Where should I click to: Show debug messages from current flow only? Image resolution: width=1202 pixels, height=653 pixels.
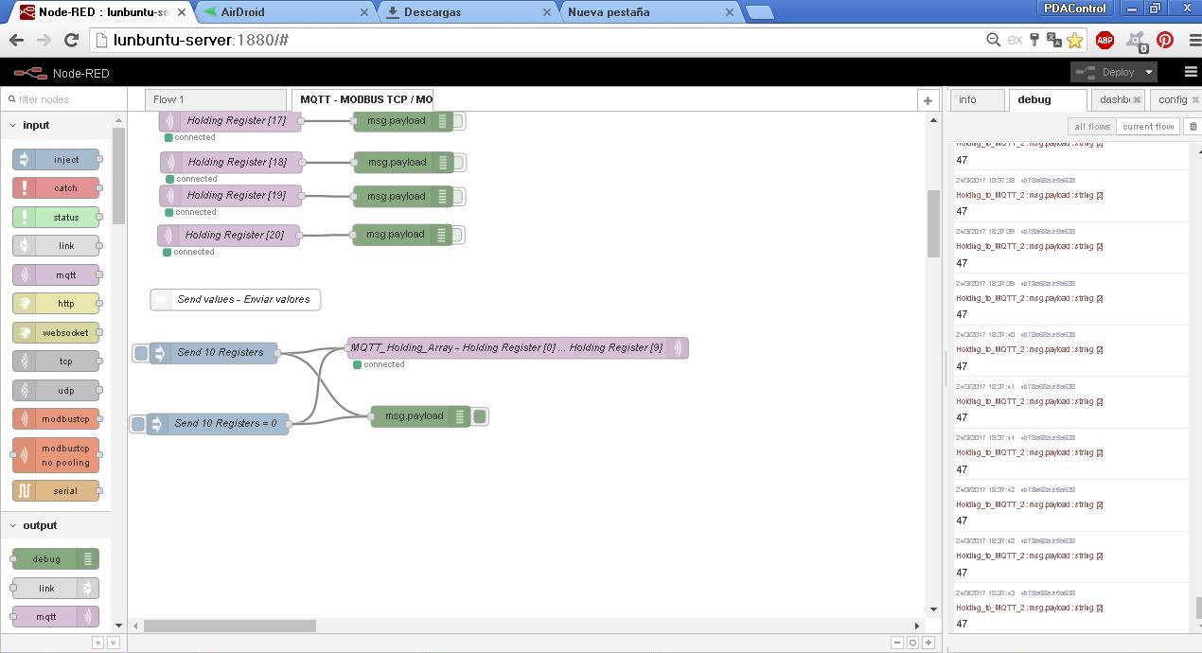pos(1148,126)
